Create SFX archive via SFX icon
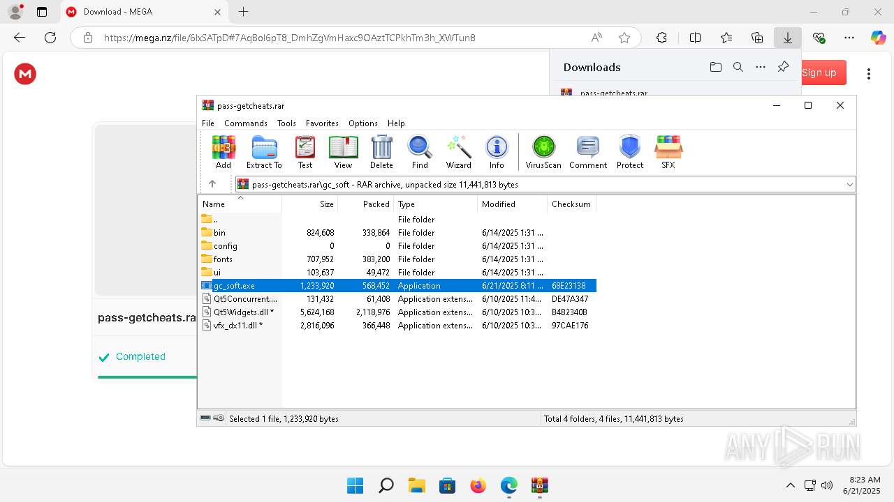This screenshot has width=894, height=502. point(668,152)
